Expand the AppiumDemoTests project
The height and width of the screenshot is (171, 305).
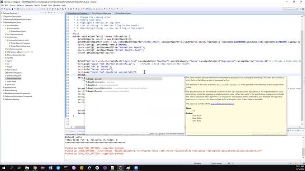tap(2, 17)
